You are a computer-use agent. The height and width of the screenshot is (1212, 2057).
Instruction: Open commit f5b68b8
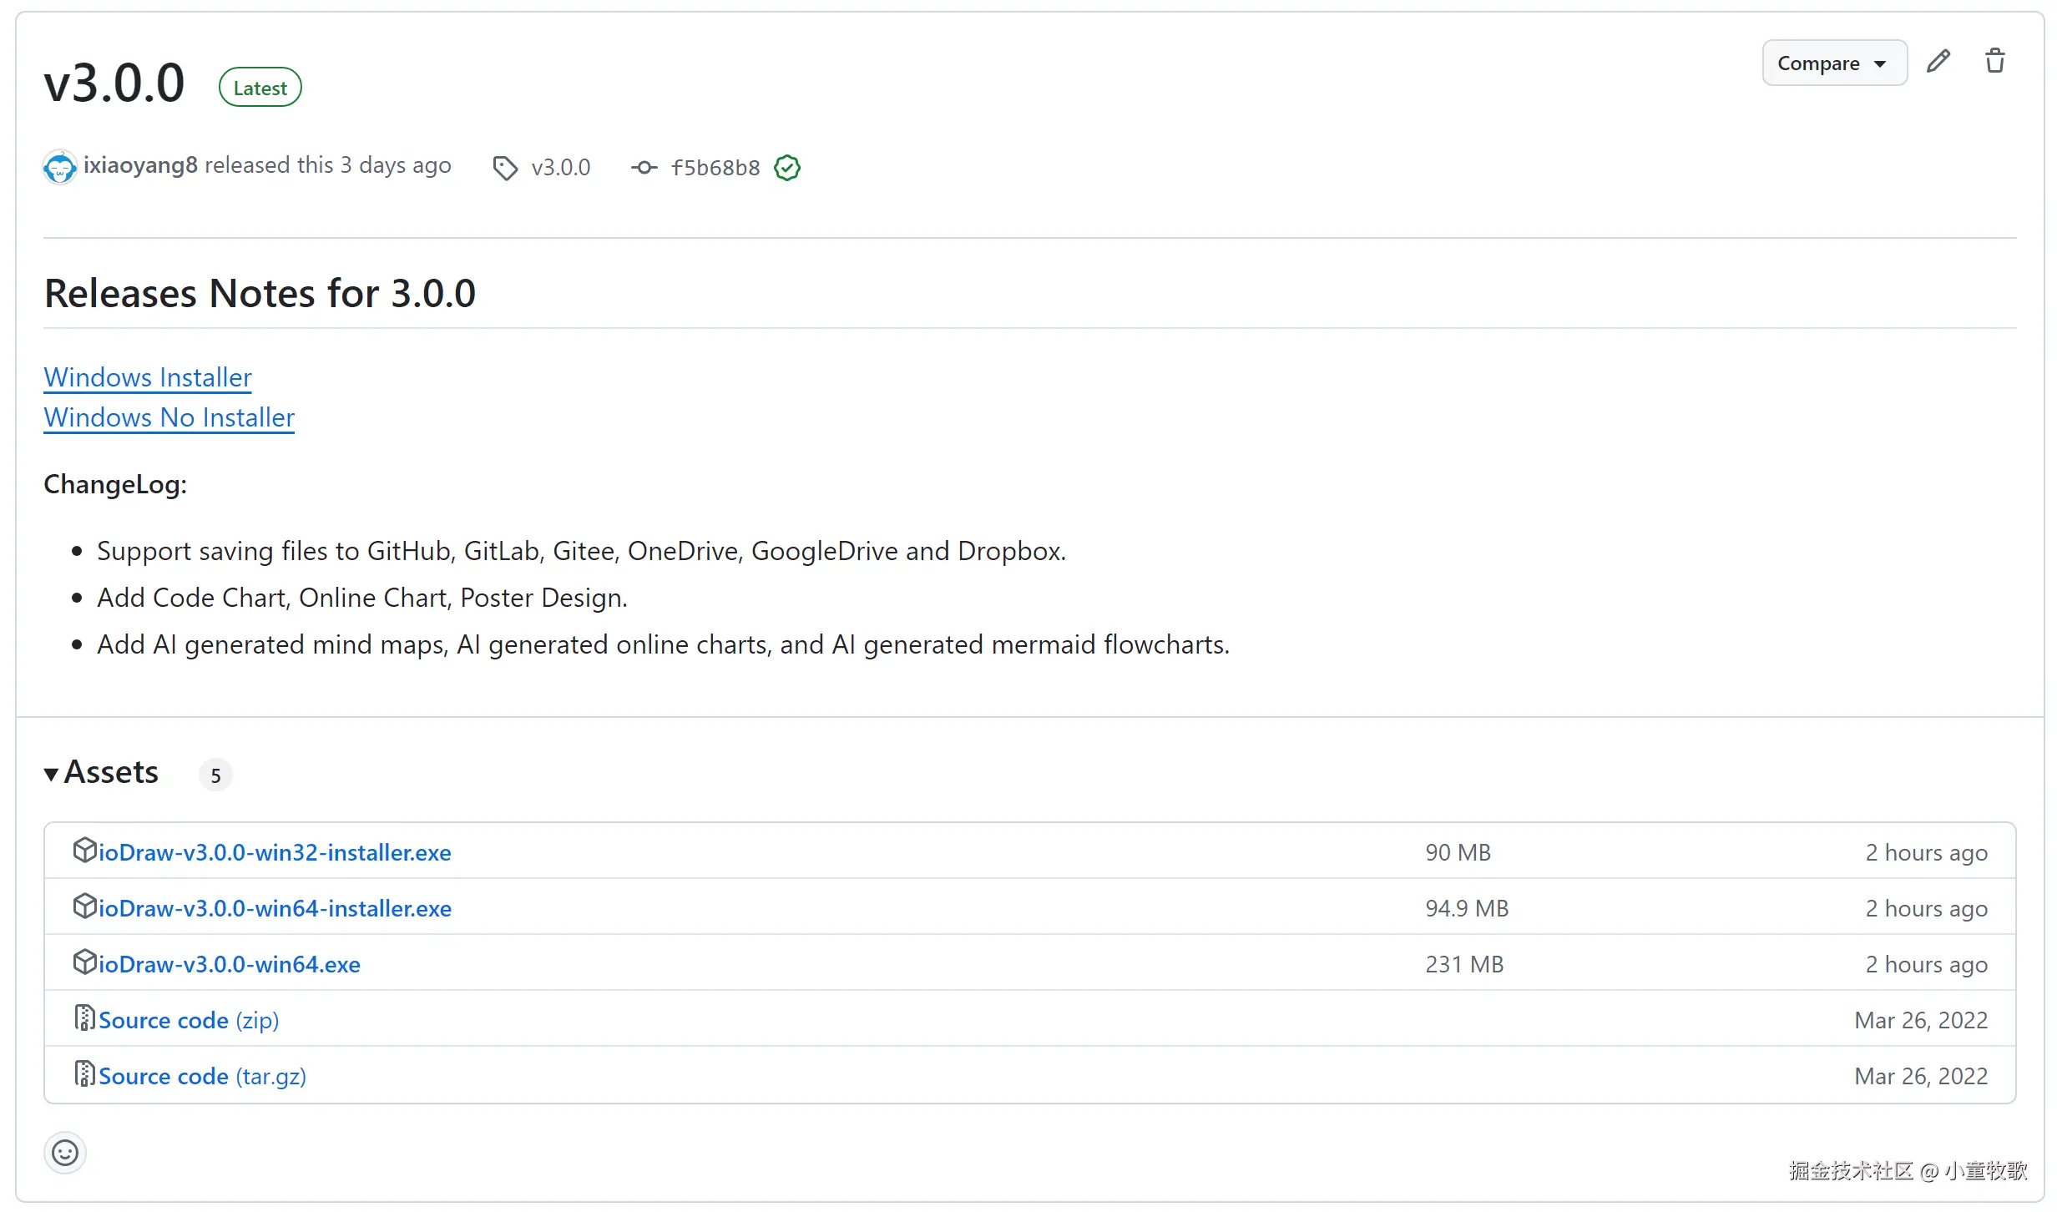click(715, 168)
